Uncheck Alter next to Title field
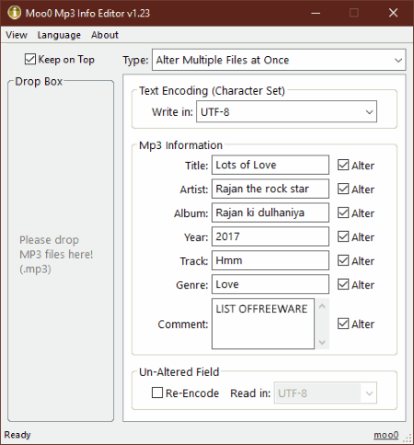Image resolution: width=414 pixels, height=445 pixels. tap(343, 165)
